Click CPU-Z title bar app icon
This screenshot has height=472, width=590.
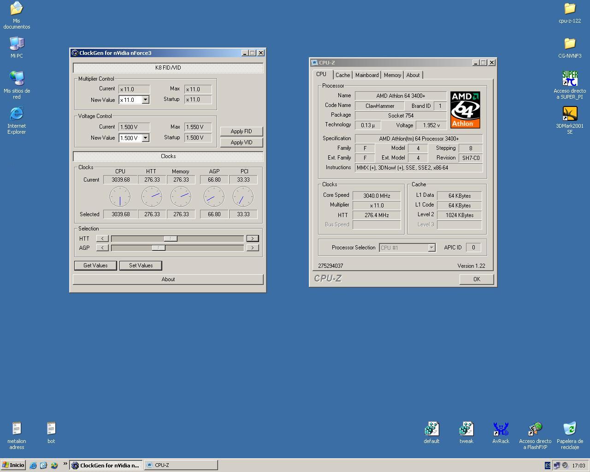tap(314, 63)
